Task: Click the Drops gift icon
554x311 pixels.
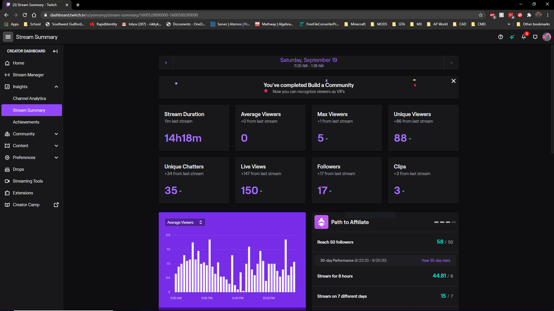Action: [x=7, y=169]
